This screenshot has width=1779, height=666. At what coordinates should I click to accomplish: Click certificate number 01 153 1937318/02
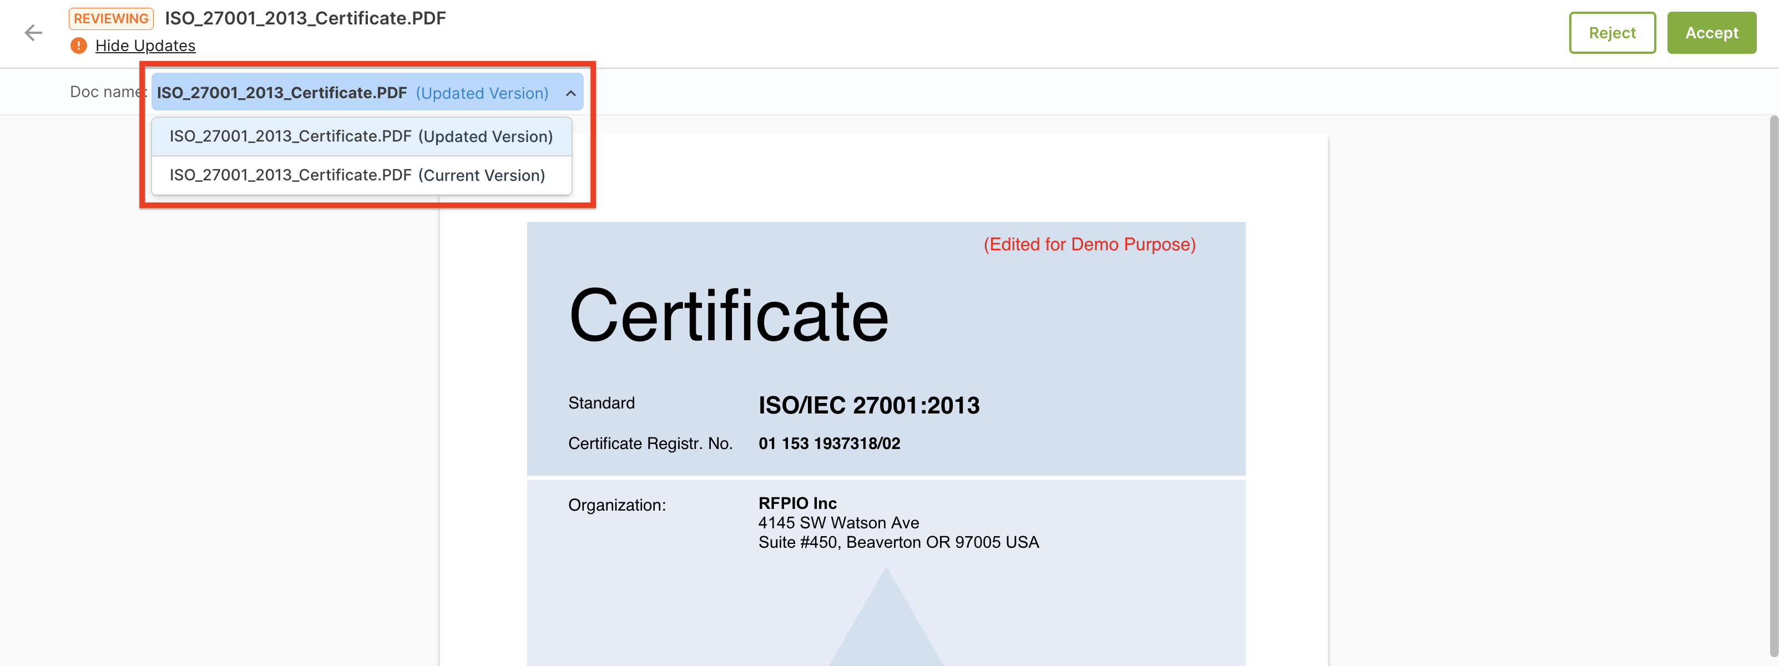830,443
